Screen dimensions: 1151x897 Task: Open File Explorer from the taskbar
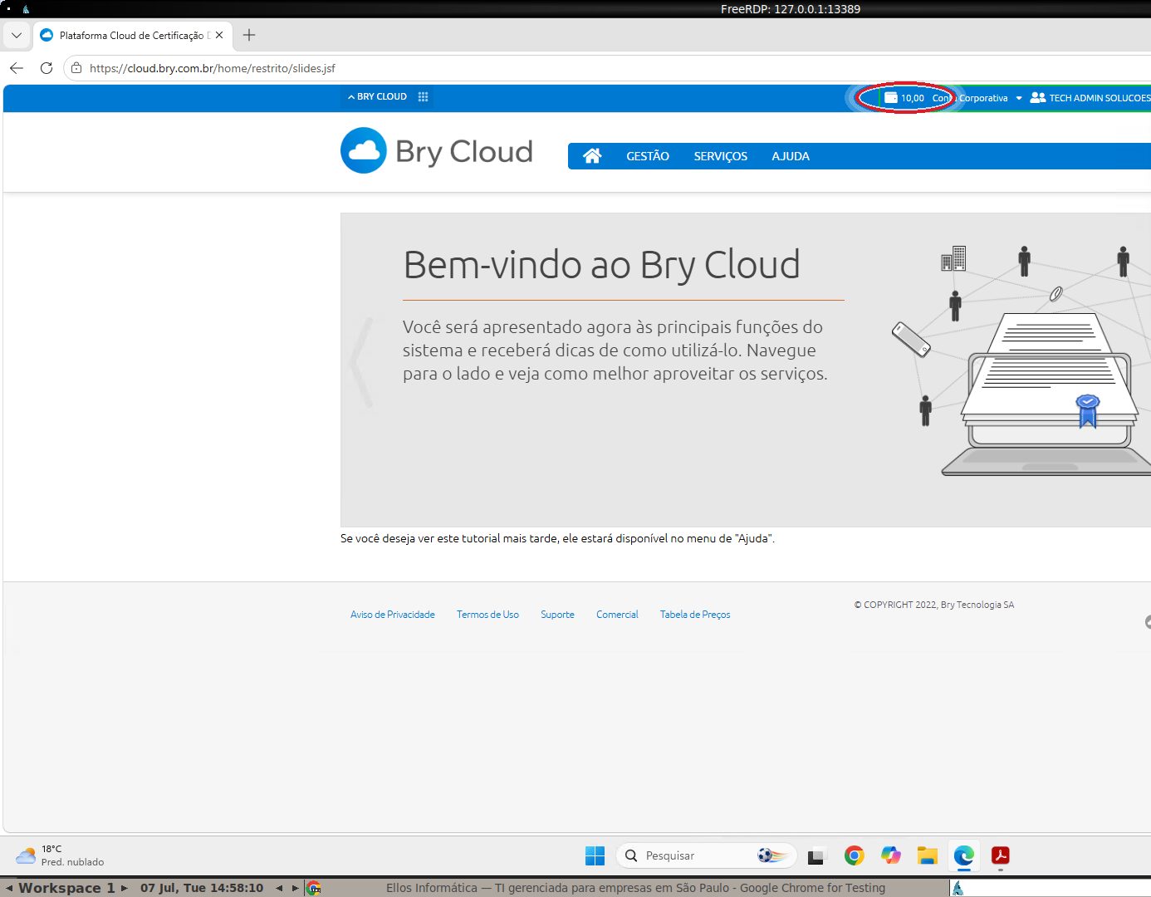tap(927, 855)
